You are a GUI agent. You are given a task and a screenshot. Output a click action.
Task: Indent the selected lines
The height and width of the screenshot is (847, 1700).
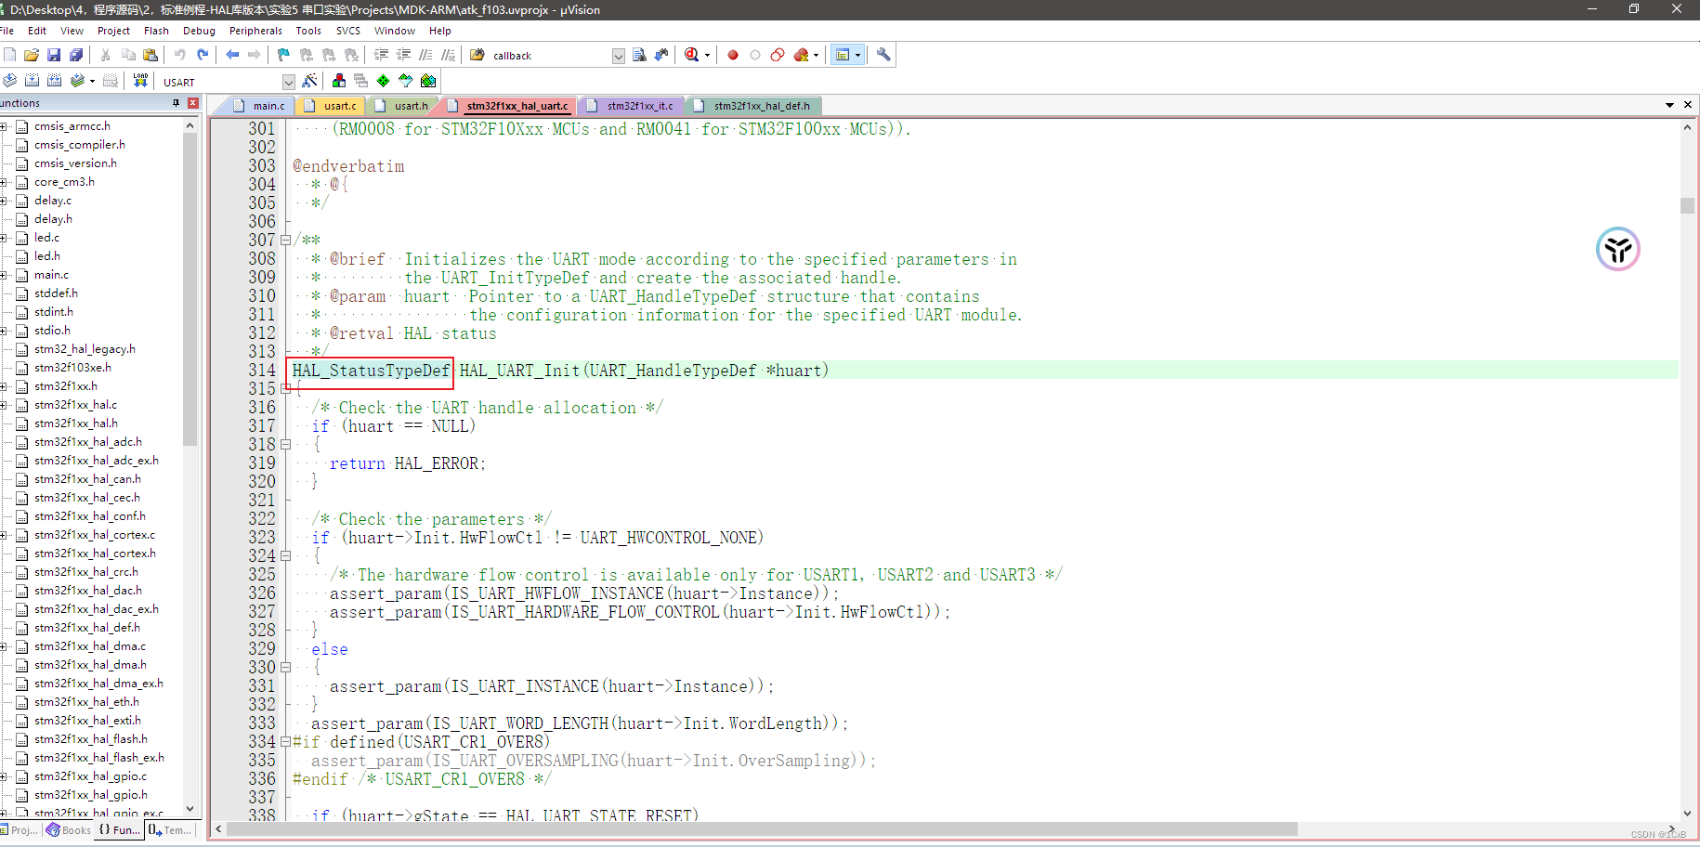coord(381,55)
